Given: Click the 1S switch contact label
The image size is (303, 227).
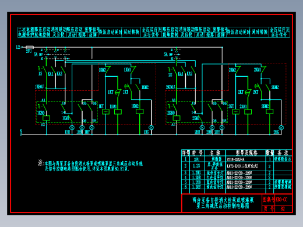Looking at the screenshot, I should (40, 73).
